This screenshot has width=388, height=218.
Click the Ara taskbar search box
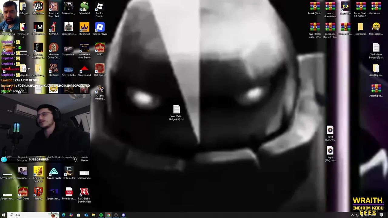coord(33,215)
